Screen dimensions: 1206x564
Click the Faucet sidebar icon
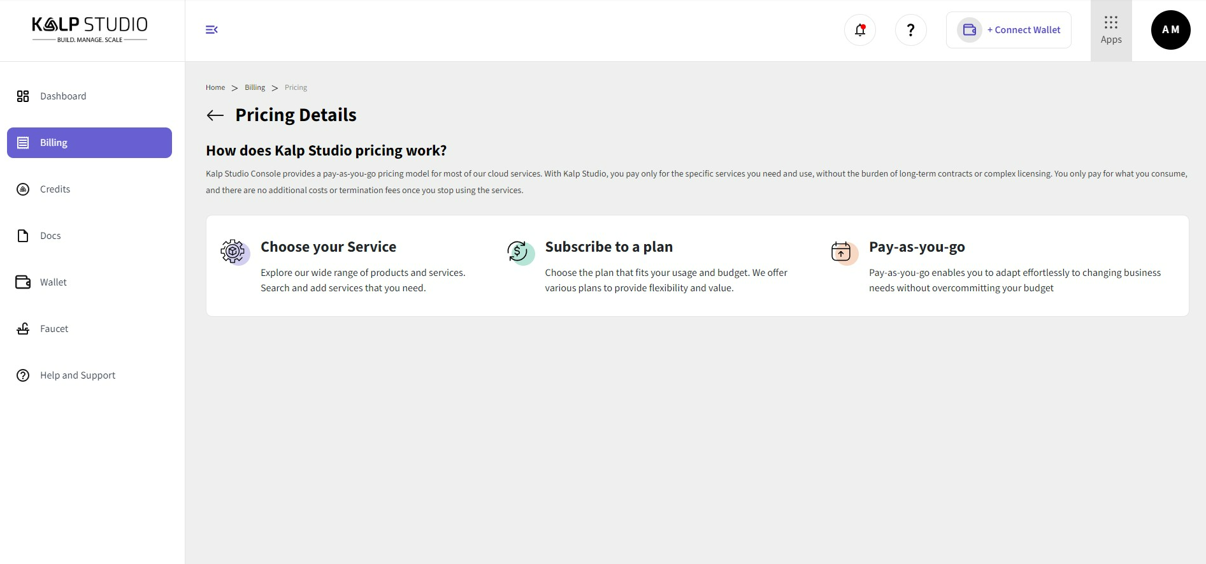click(23, 329)
